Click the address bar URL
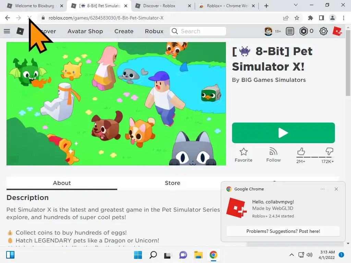The image size is (351, 263). (106, 18)
